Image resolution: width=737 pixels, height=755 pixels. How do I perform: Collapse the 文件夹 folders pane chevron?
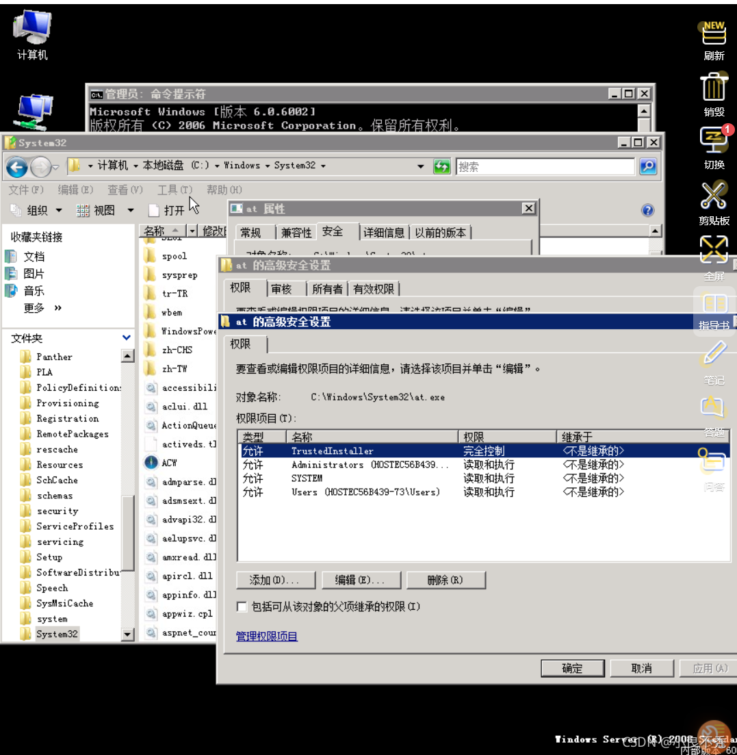(x=127, y=337)
